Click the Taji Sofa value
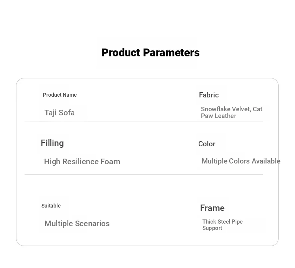 59,113
